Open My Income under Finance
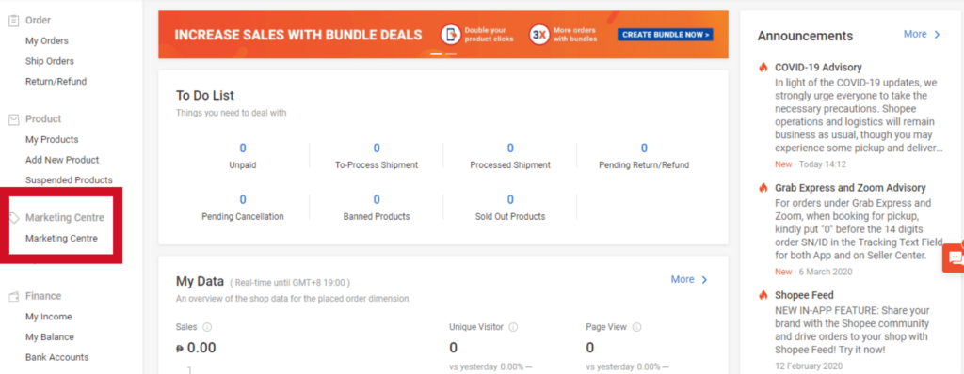Image resolution: width=964 pixels, height=374 pixels. pos(49,317)
